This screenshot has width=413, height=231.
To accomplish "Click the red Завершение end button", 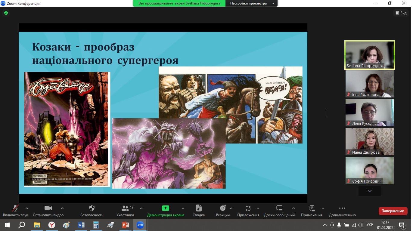I will click(393, 211).
